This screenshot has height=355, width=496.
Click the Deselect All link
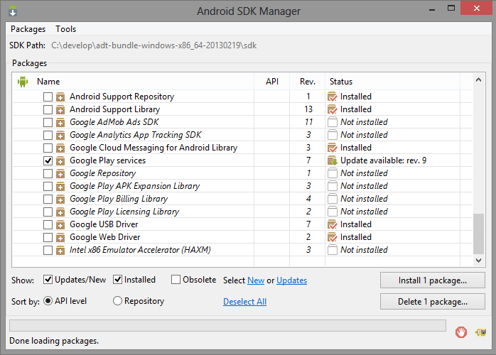245,302
